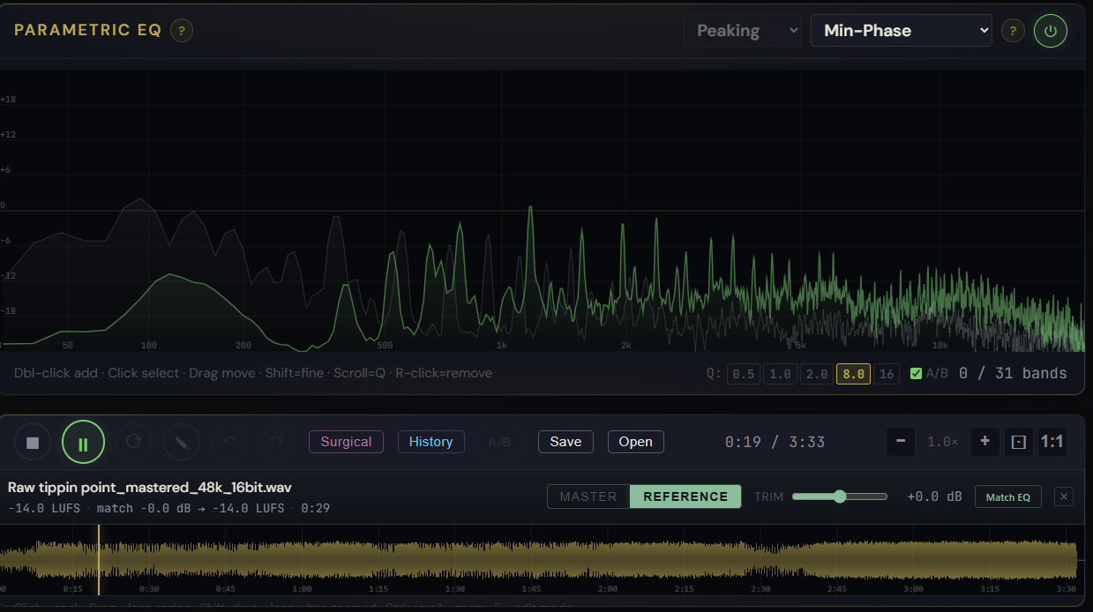Save the session with Save button
Image resolution: width=1093 pixels, height=612 pixels.
point(565,442)
